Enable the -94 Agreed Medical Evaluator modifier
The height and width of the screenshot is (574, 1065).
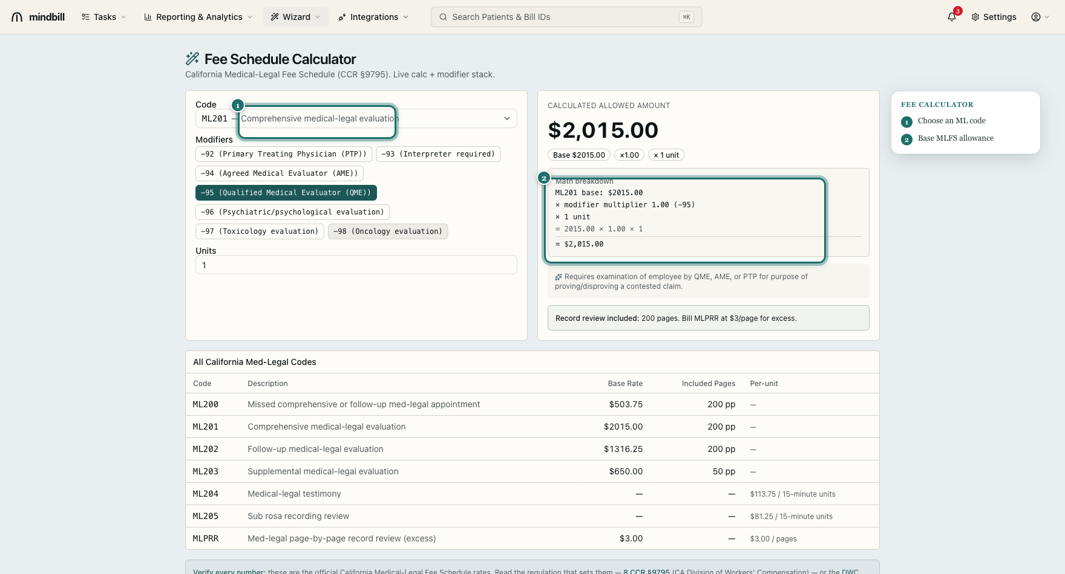coord(279,173)
